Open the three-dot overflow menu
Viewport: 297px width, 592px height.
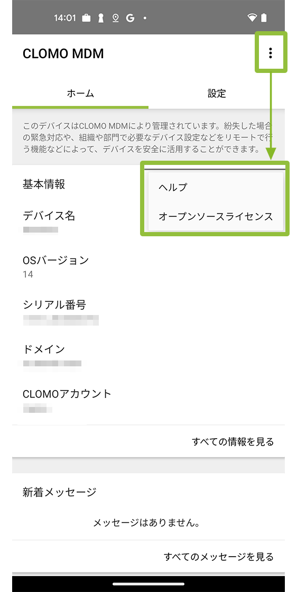tap(270, 53)
